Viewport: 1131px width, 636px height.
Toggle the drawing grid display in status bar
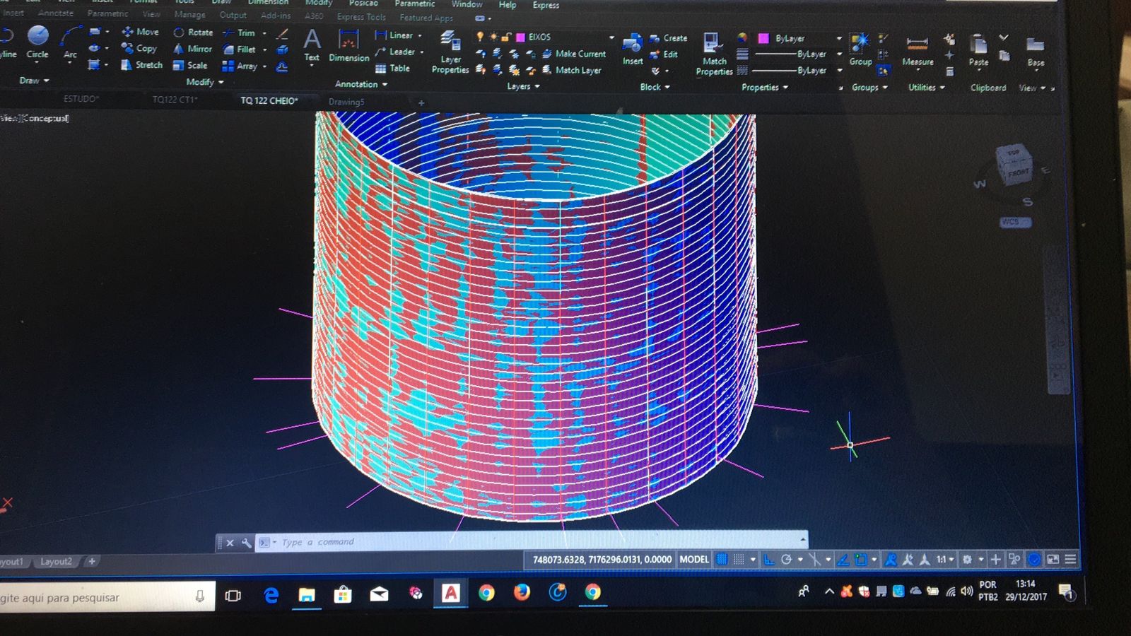click(722, 560)
